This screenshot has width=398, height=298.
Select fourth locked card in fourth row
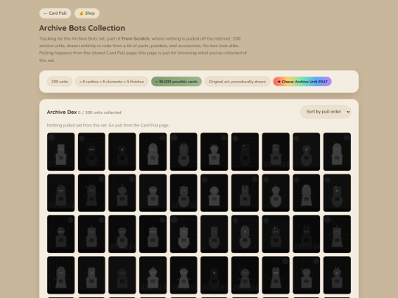point(153,275)
